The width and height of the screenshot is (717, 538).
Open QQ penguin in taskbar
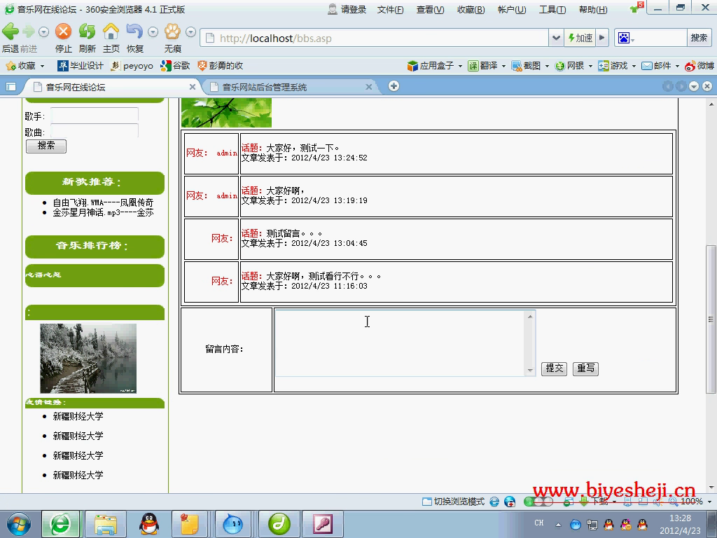(x=149, y=524)
